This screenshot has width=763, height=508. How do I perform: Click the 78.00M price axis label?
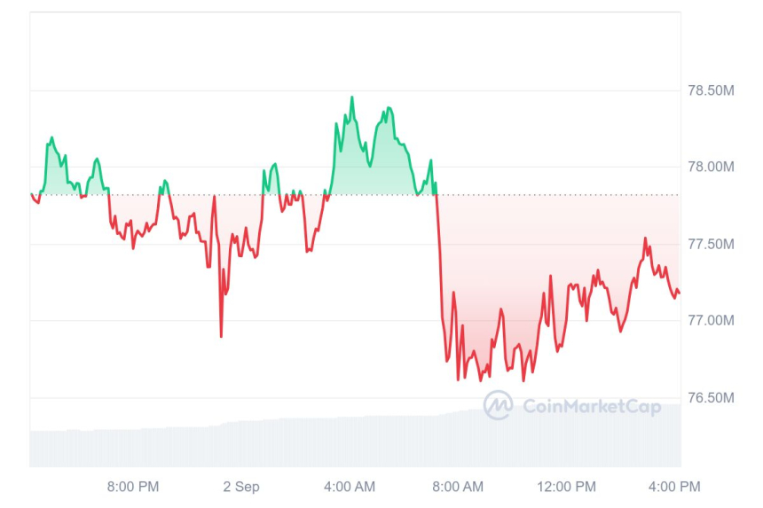point(711,167)
